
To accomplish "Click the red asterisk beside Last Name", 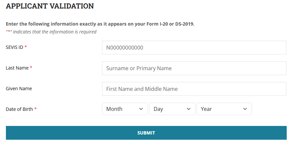I will [x=31, y=68].
